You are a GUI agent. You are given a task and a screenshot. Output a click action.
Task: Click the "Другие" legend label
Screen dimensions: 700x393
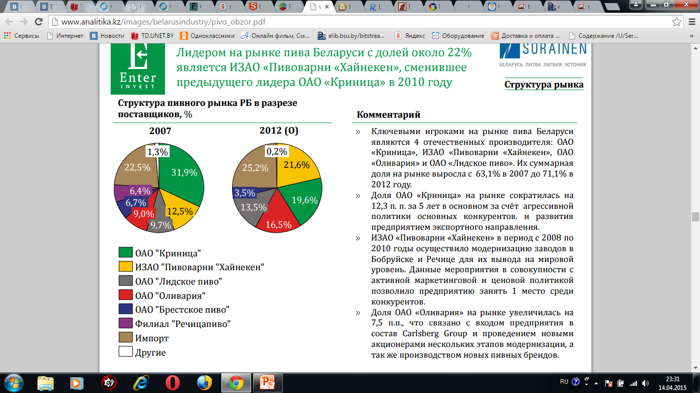point(151,353)
